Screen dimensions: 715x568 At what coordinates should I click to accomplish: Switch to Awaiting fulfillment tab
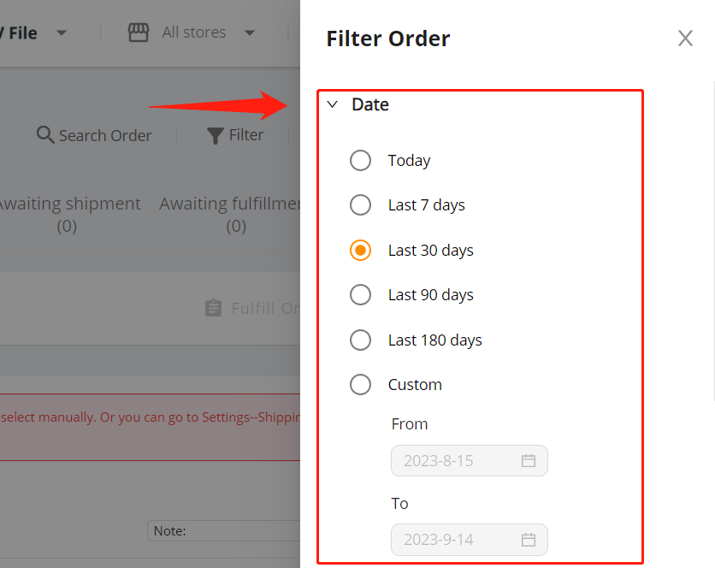pyautogui.click(x=230, y=215)
